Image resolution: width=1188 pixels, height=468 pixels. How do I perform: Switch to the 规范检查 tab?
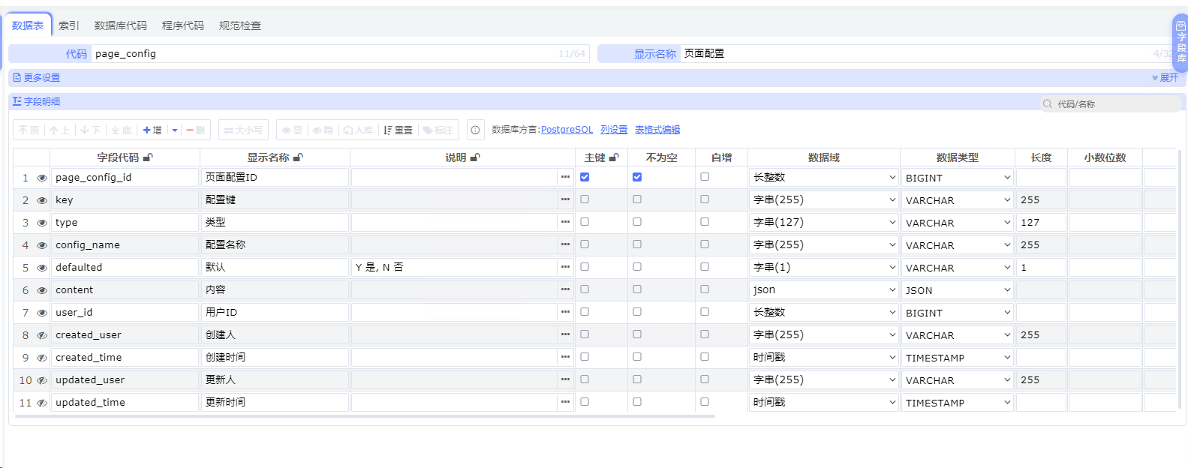click(240, 25)
